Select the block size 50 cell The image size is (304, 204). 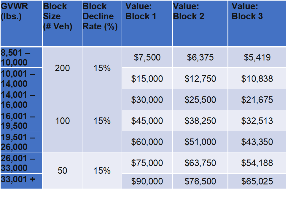(x=62, y=171)
